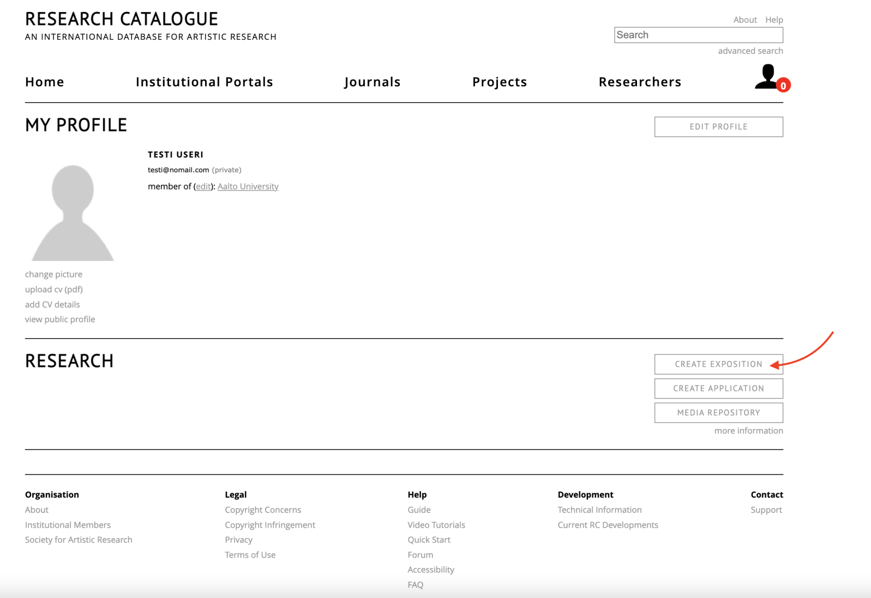Open the Quick Start link

429,540
